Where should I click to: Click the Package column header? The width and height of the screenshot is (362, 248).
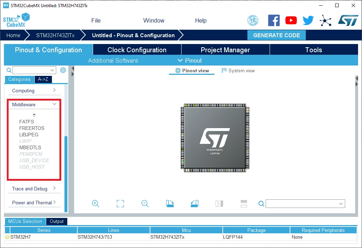(x=256, y=230)
